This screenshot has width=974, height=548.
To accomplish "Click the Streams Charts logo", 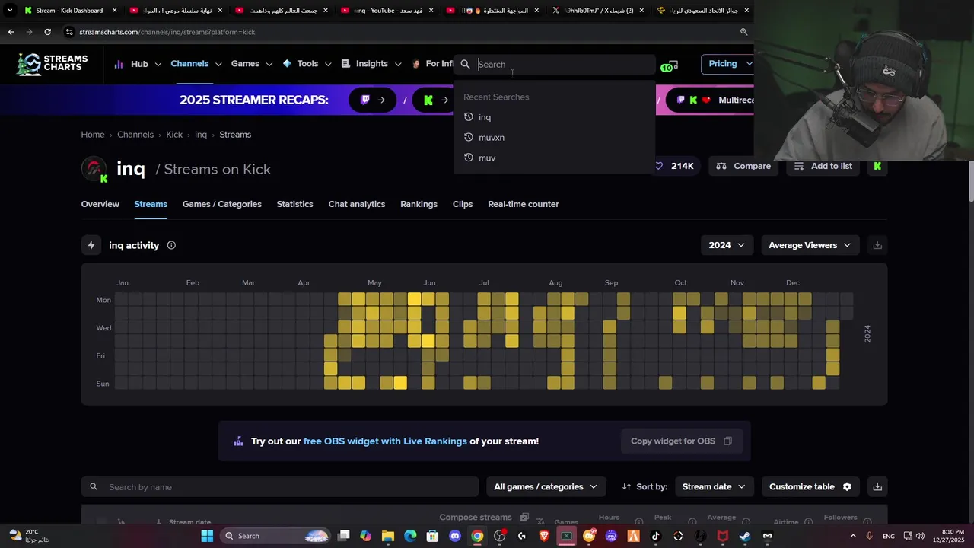I will (x=53, y=64).
